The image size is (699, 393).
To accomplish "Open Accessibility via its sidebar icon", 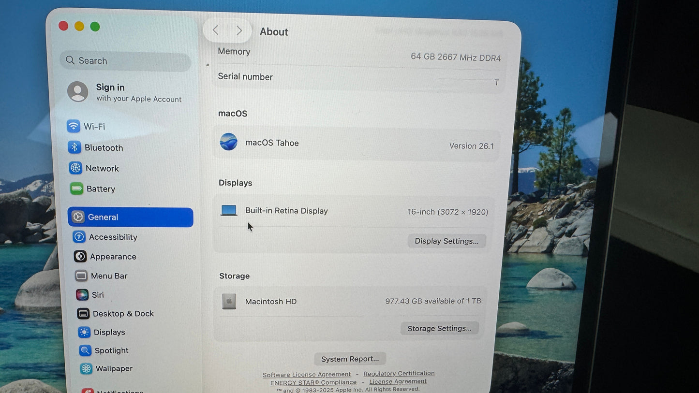I will pyautogui.click(x=79, y=236).
